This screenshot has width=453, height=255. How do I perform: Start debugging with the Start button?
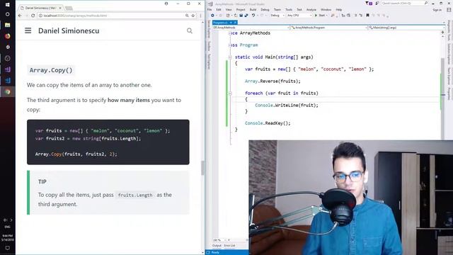pos(320,16)
